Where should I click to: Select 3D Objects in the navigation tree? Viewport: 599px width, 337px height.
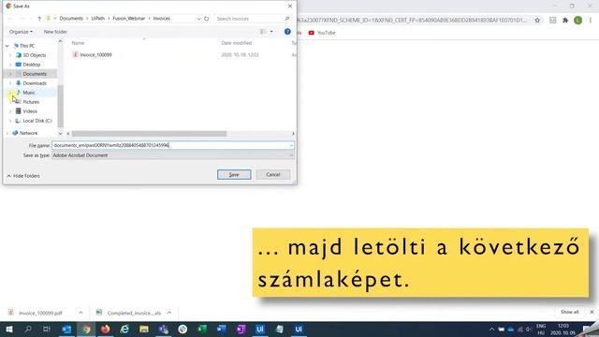(35, 55)
